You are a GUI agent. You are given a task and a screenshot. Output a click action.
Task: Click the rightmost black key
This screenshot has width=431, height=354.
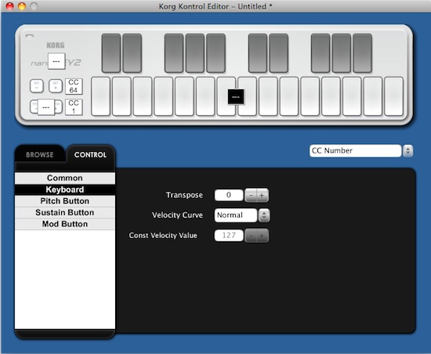(x=362, y=53)
